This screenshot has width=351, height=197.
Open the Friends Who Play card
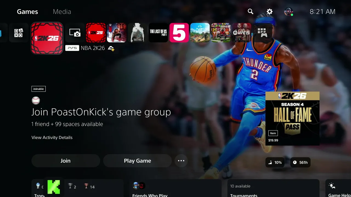click(x=175, y=188)
